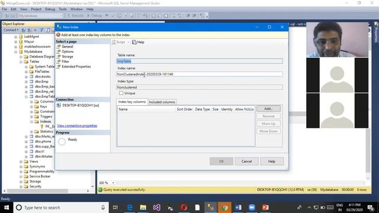Select the Statistics folder
Viewport: 379px width, 213px height.
pos(46,131)
